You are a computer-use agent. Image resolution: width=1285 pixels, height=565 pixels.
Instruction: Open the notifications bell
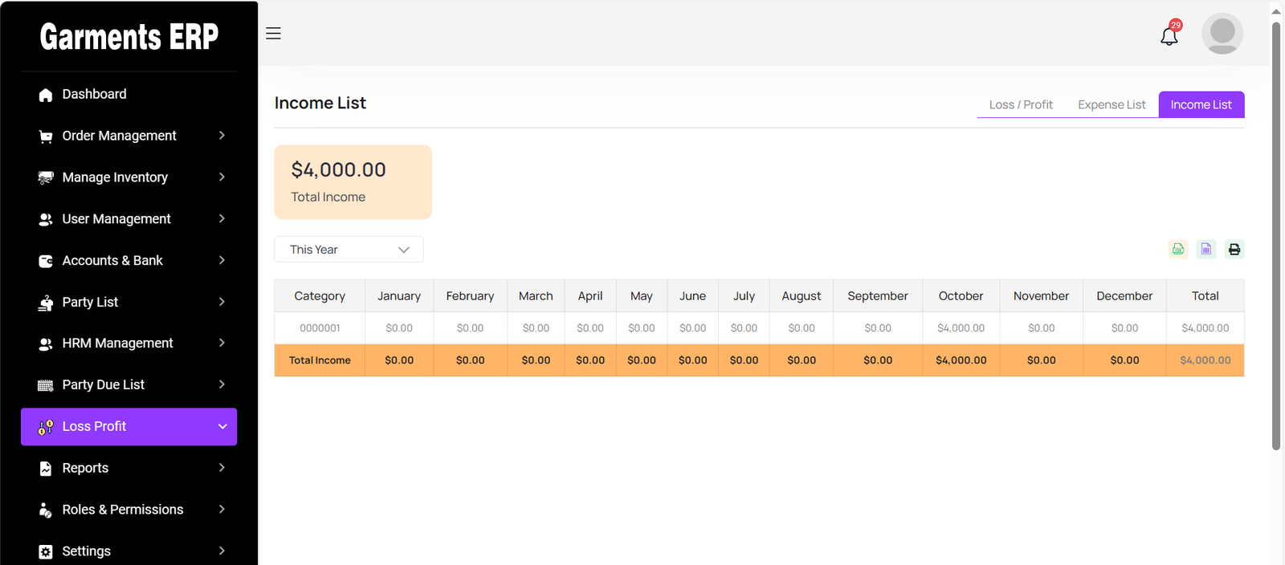tap(1169, 35)
